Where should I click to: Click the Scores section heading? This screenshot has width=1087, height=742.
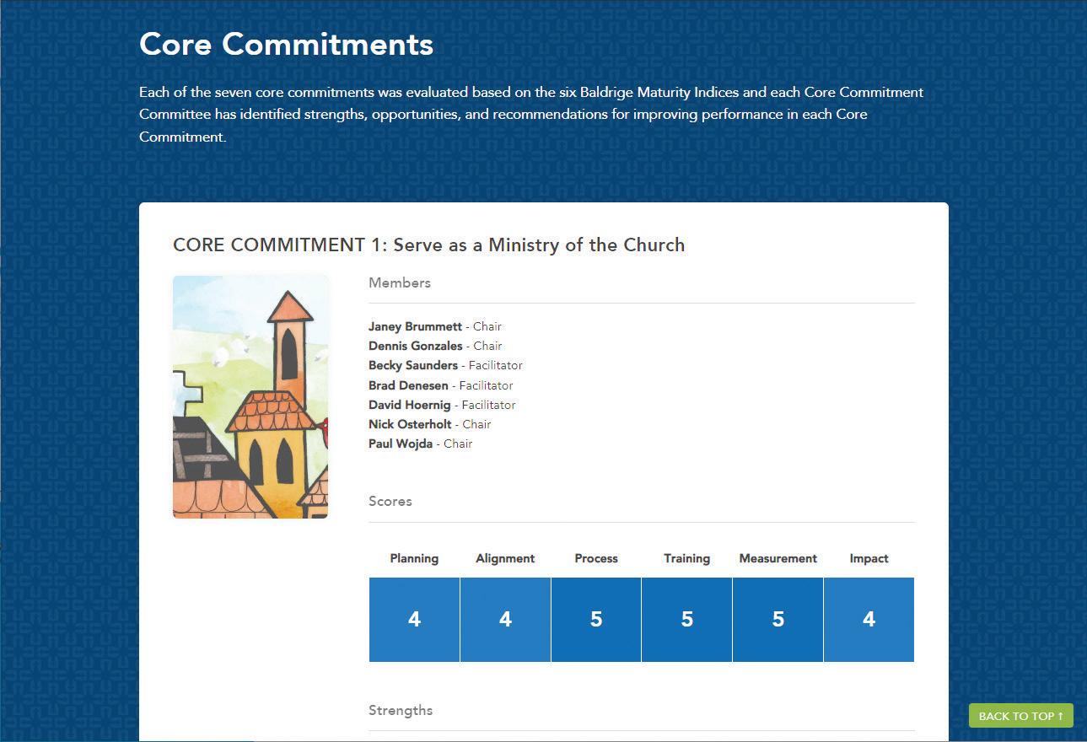click(x=390, y=501)
